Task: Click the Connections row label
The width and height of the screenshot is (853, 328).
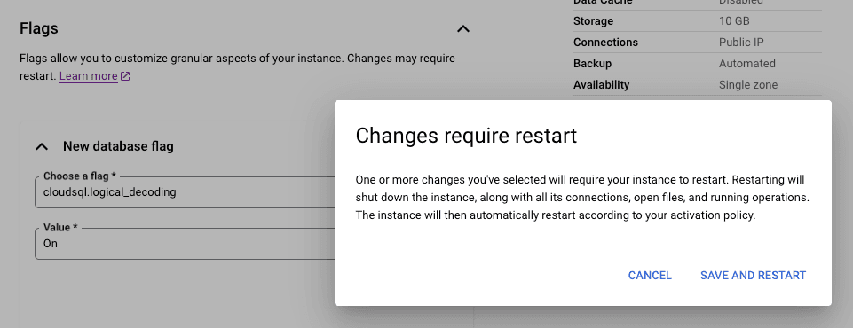Action: 605,43
